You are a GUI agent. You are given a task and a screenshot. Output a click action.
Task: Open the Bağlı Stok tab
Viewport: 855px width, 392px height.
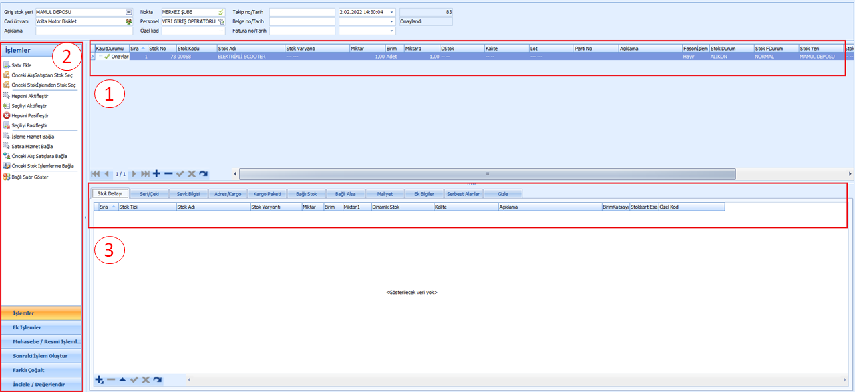coord(306,194)
